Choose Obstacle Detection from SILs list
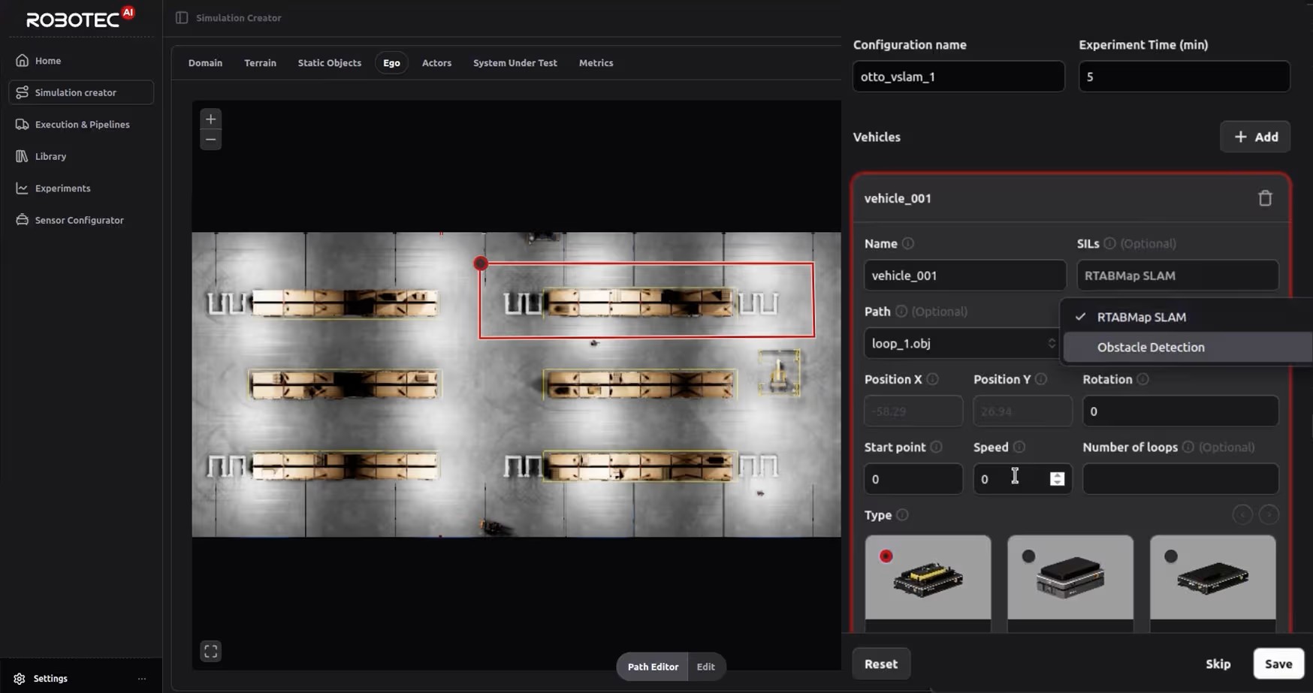The width and height of the screenshot is (1313, 693). 1150,348
